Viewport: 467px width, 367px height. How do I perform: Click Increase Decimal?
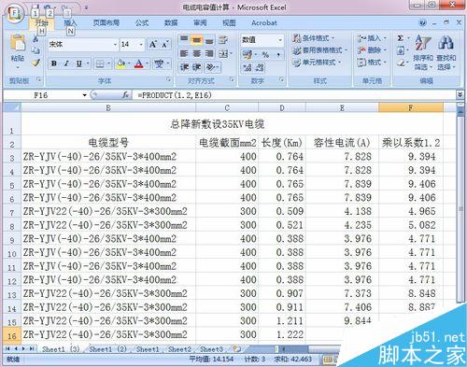coord(248,67)
